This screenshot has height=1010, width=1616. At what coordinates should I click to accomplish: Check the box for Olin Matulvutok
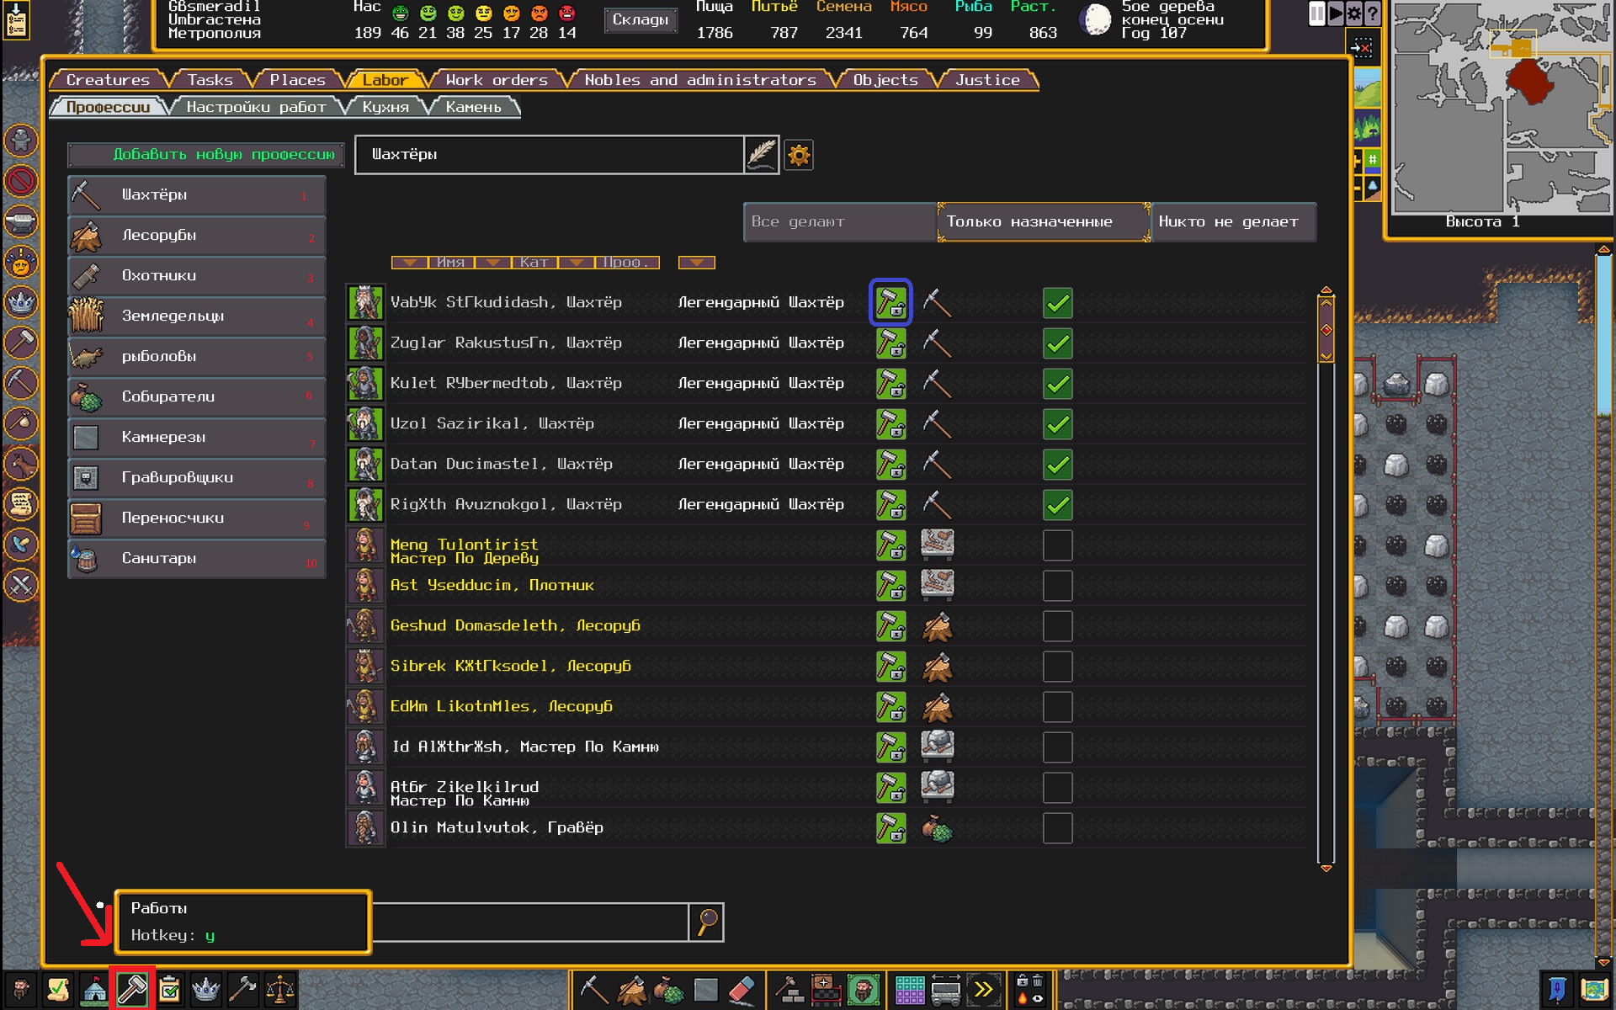click(1057, 828)
